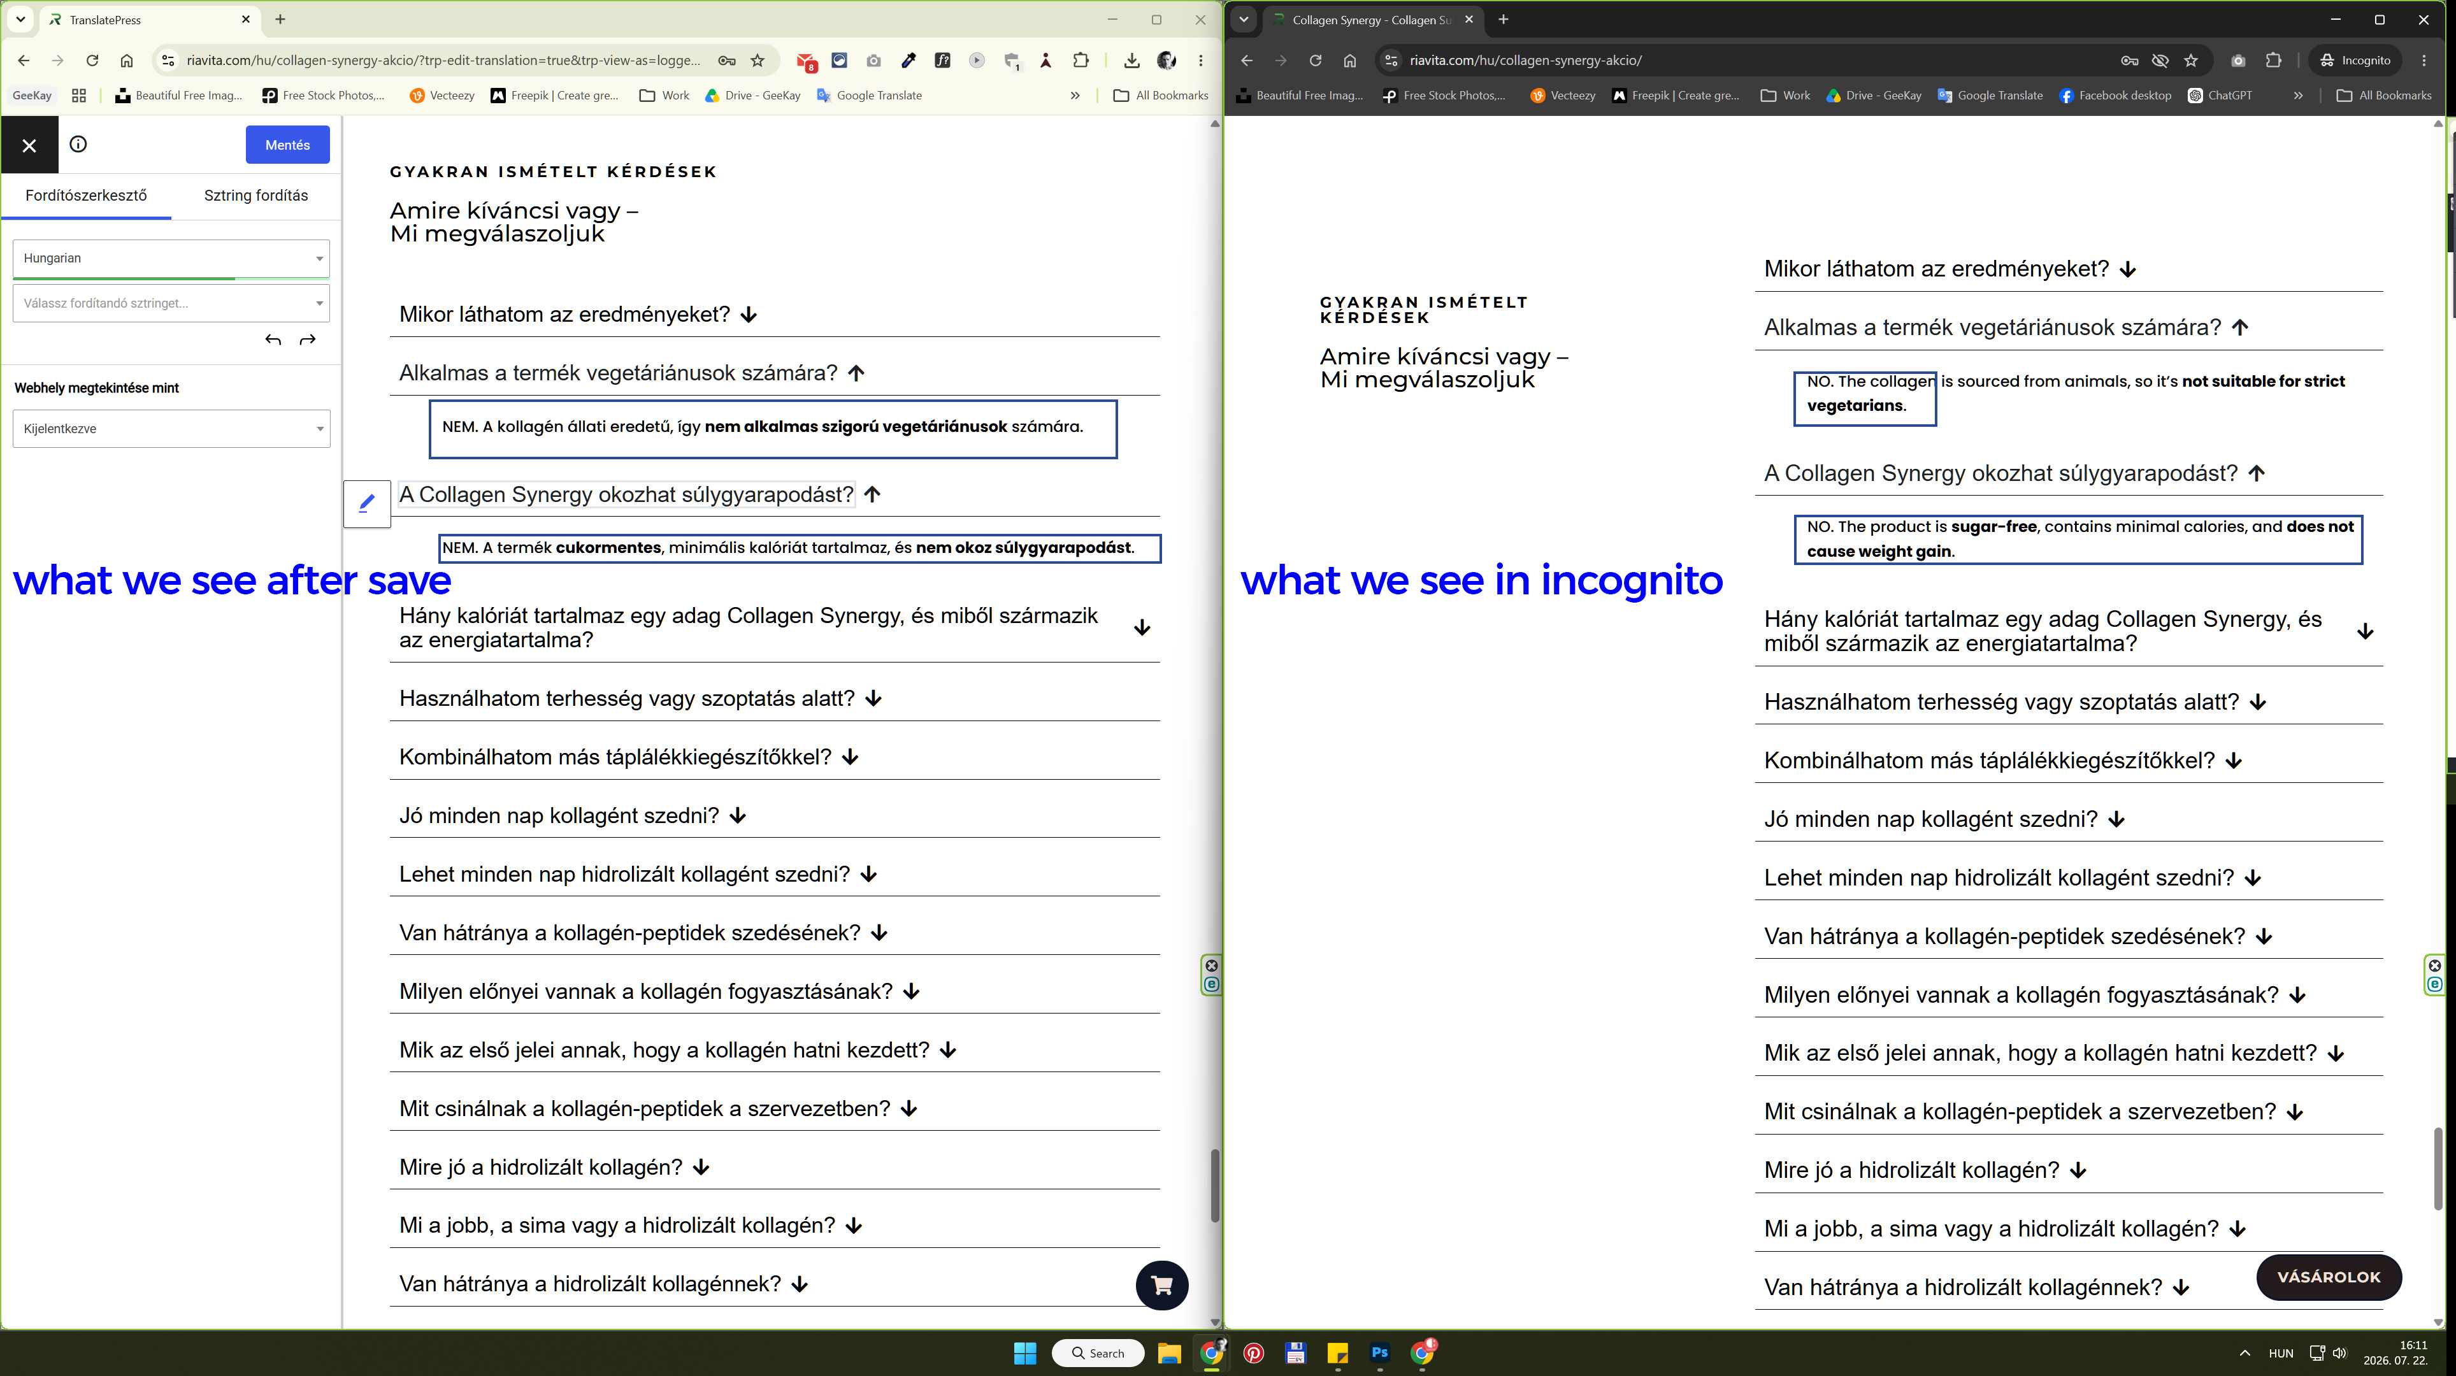Click the incognito window address bar URL
2456x1376 pixels.
pyautogui.click(x=1525, y=60)
